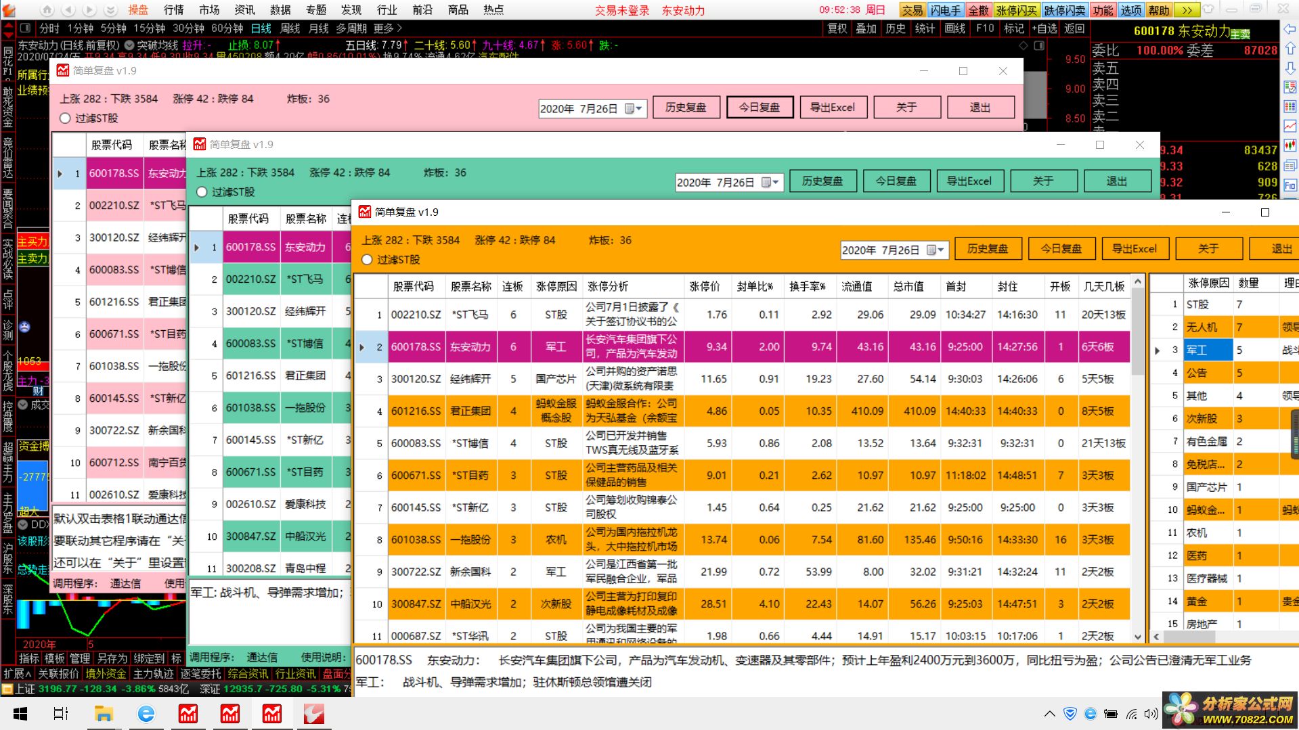
Task: Select 过滤ST股 radio in the orange window
Action: 367,260
